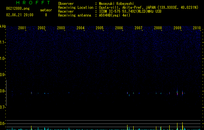
Task: Click the 'meteor' label
Action: coord(46,10)
